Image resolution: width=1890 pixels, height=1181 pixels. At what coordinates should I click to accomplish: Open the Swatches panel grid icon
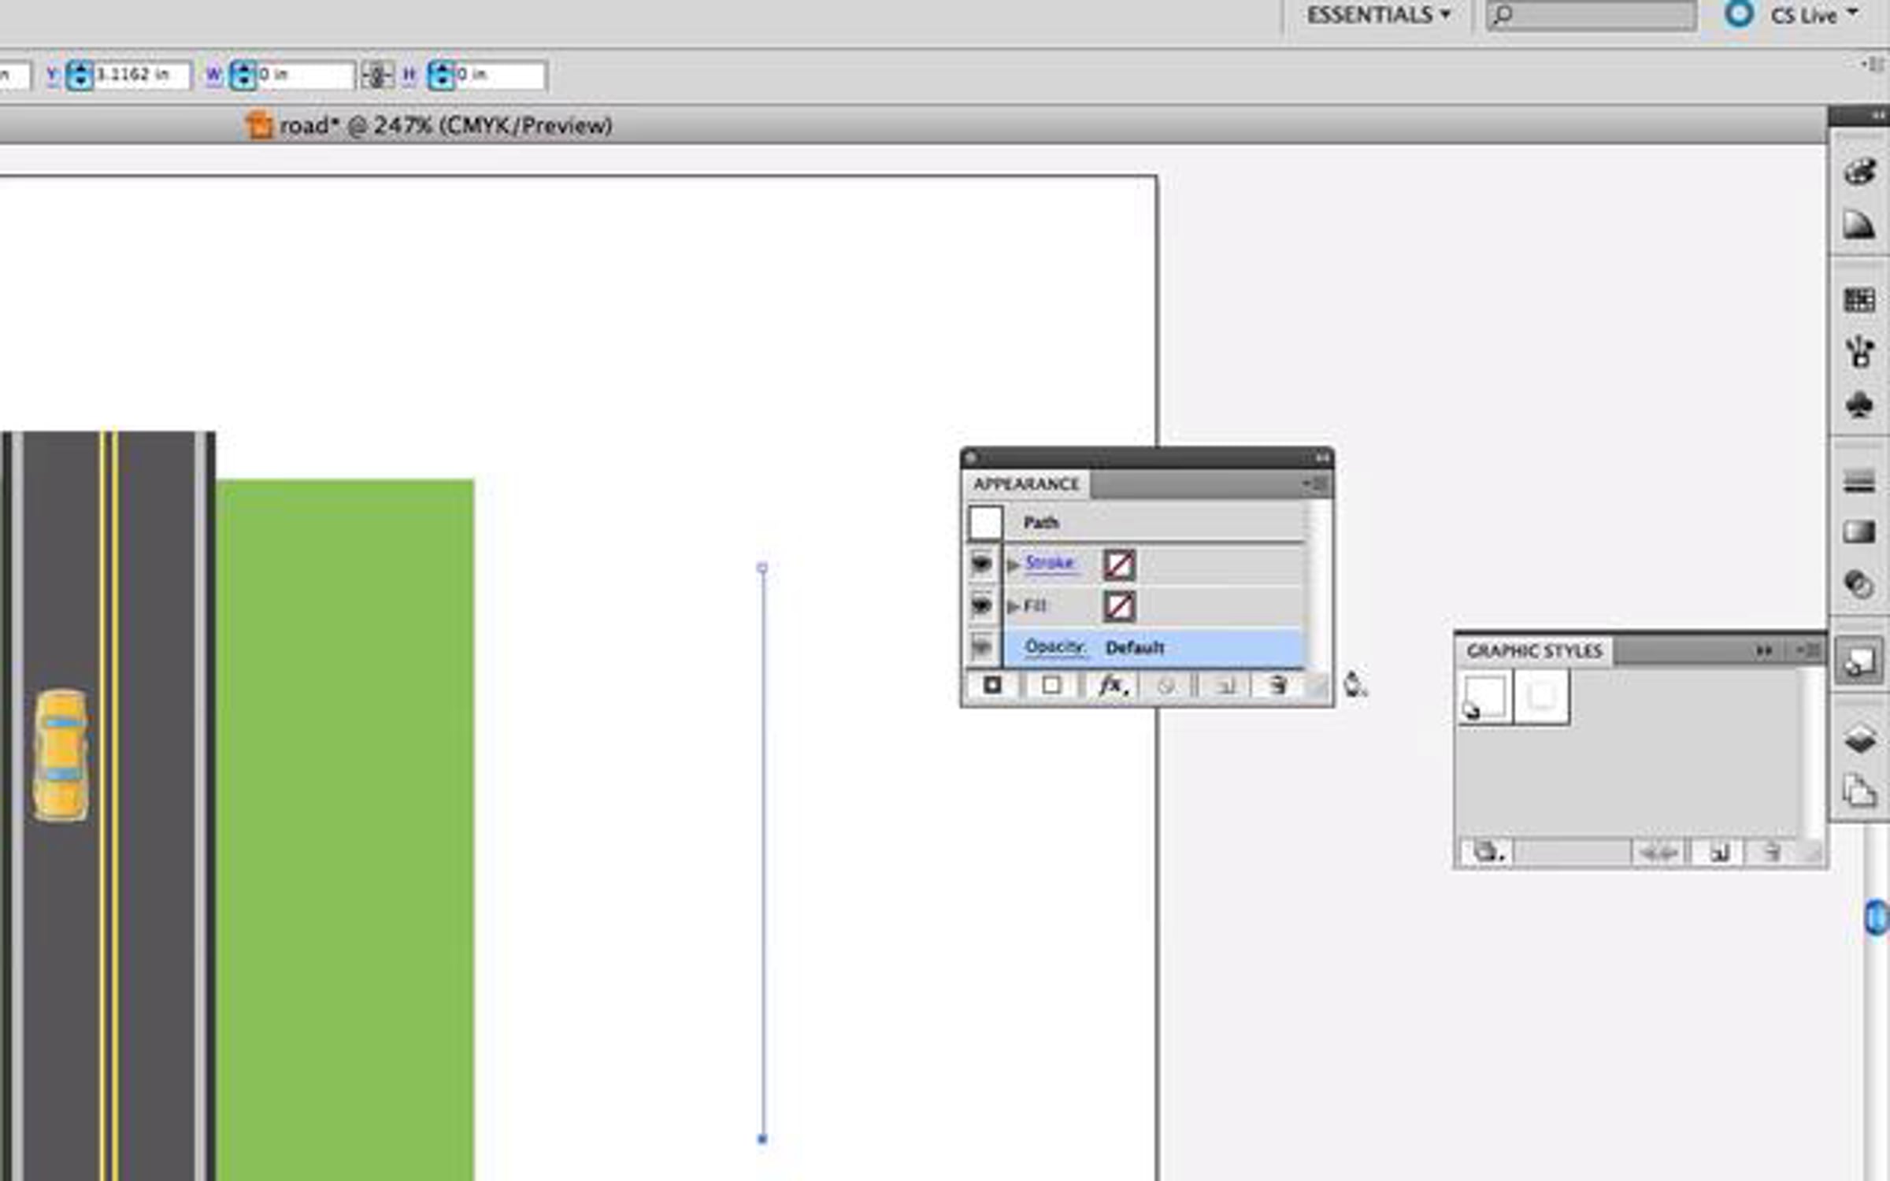(1859, 300)
